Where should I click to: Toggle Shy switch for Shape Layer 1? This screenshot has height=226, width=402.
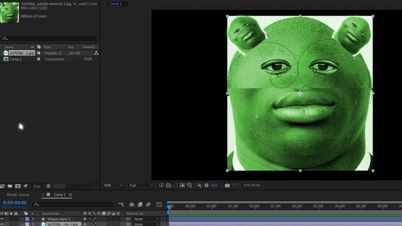tap(85, 219)
